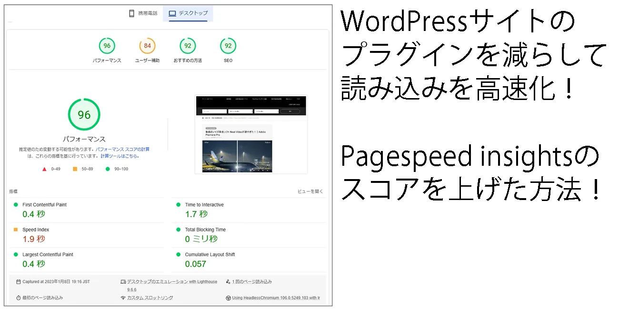Viewport: 619px width, 311px height.
Task: Select the Speed Index metric label
Action: click(36, 230)
